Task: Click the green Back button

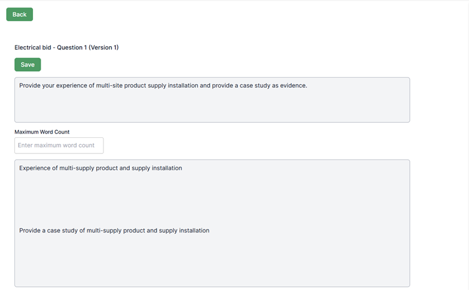Action: point(19,14)
